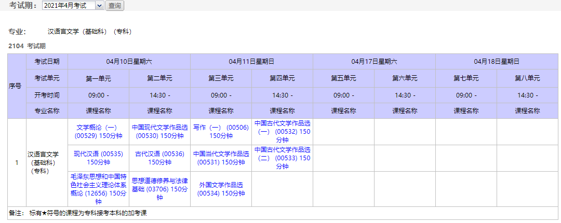Click the 04月11日星期日 date header cell

tap(251, 61)
